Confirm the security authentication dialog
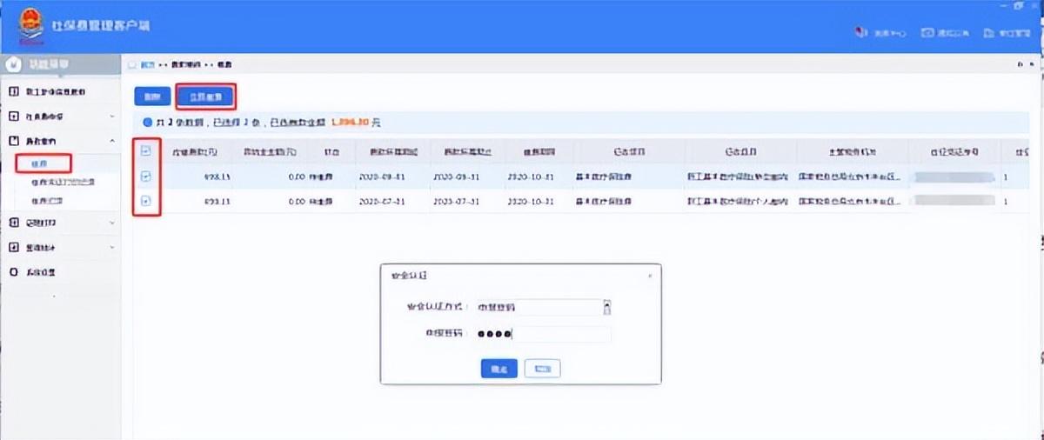 click(499, 369)
